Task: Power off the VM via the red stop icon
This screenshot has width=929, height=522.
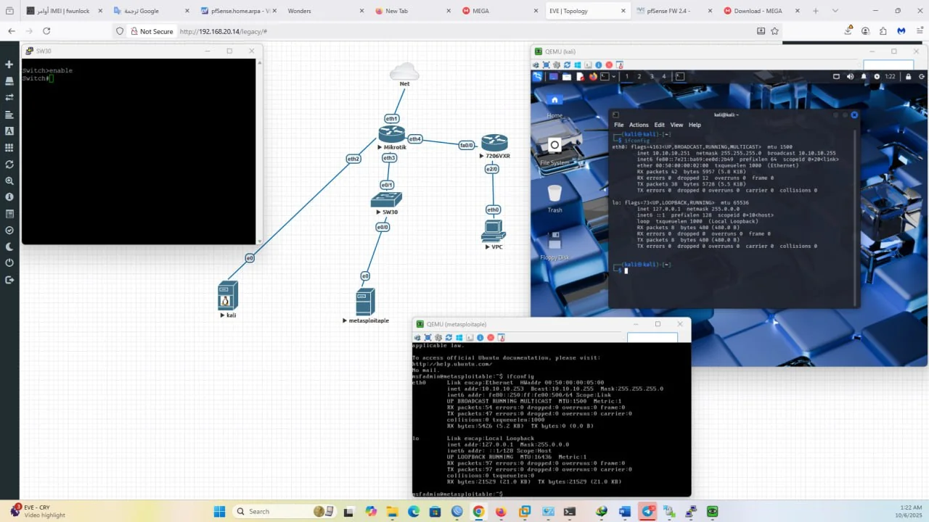Action: pos(608,65)
